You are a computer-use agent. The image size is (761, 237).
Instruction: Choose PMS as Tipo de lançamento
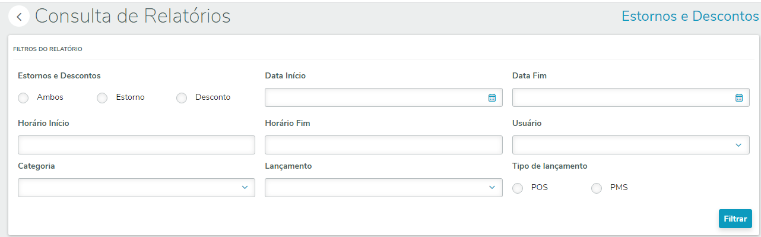(x=597, y=188)
